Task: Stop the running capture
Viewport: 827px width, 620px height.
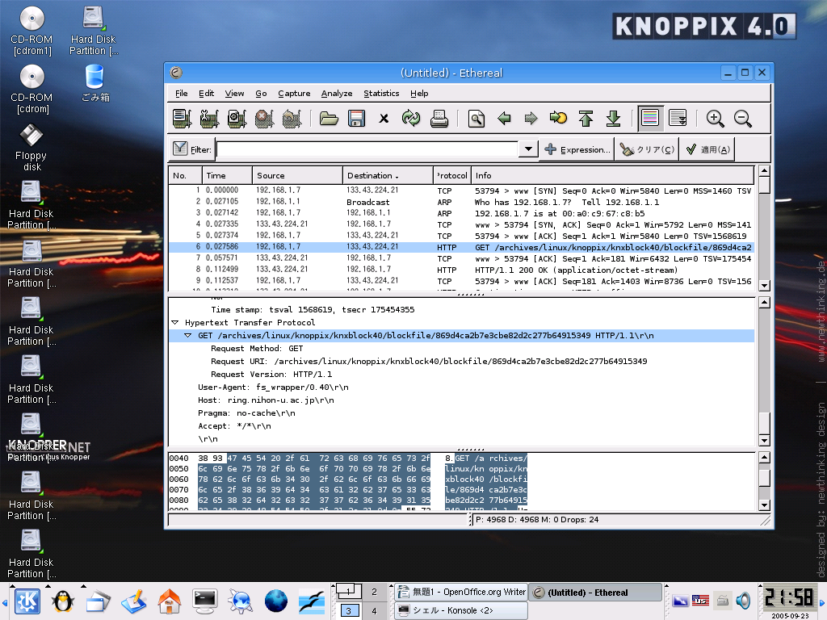Action: click(x=264, y=118)
